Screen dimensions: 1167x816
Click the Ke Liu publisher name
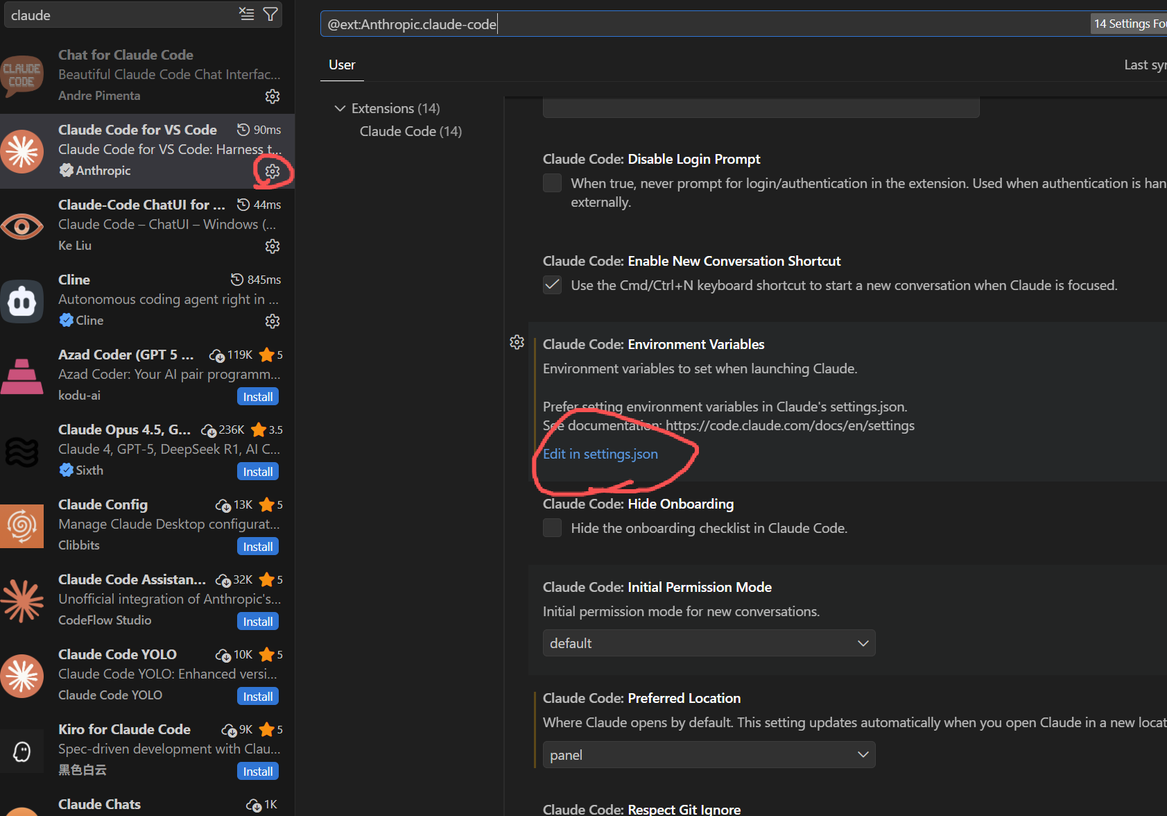(75, 245)
